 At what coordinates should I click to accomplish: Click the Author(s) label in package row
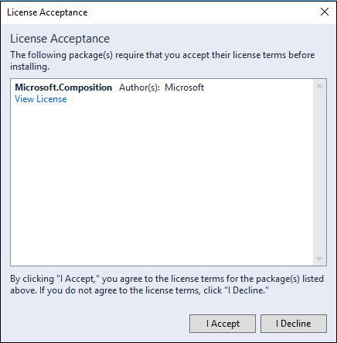point(139,87)
